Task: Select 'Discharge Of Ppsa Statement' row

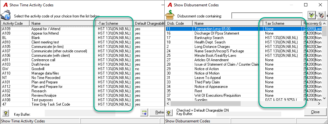Action: (x=244, y=33)
